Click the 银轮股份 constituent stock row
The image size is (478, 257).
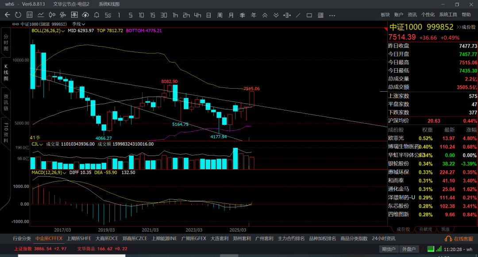point(432,164)
